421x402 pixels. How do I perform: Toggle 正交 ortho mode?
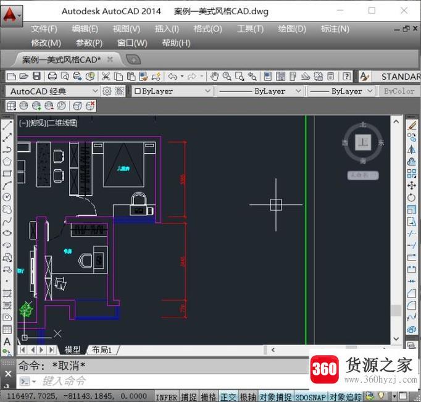click(x=228, y=396)
